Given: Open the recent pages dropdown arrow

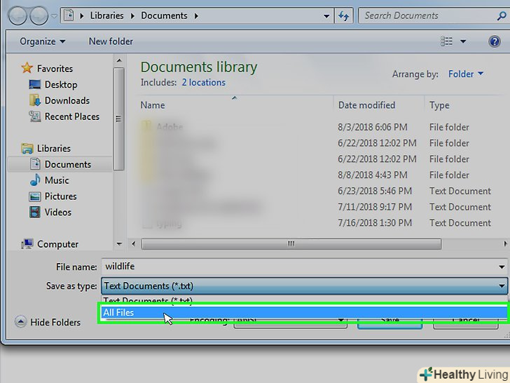Looking at the screenshot, I should pos(55,15).
